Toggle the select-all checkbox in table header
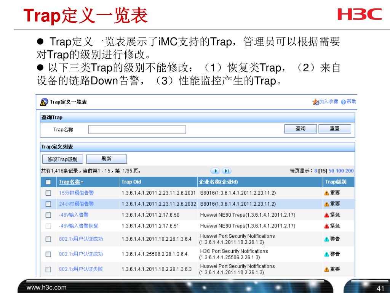390x293 pixels. tap(48, 182)
